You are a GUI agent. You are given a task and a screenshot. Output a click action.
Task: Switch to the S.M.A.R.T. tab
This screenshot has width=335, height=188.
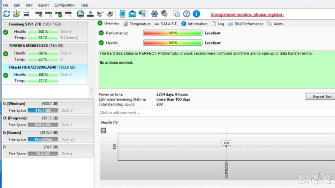coord(166,24)
